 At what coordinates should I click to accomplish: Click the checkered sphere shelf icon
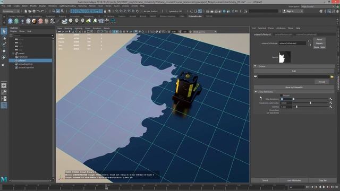click(x=28, y=21)
